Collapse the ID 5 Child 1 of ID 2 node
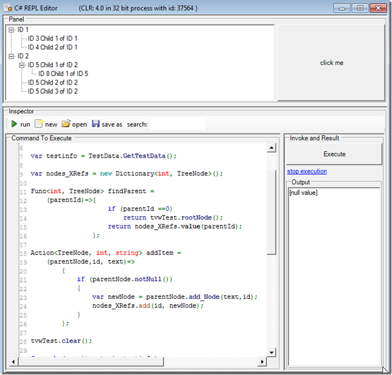This screenshot has width=392, height=375. tap(22, 65)
